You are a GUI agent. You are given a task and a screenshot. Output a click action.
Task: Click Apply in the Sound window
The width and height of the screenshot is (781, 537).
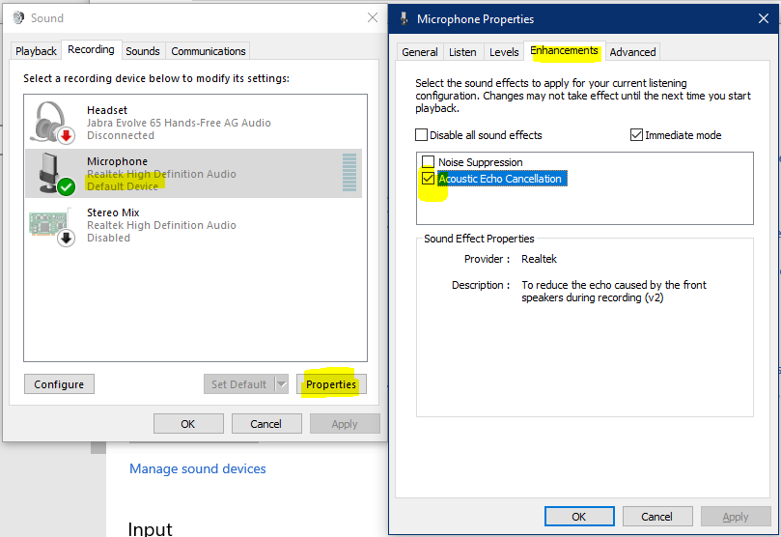[345, 423]
